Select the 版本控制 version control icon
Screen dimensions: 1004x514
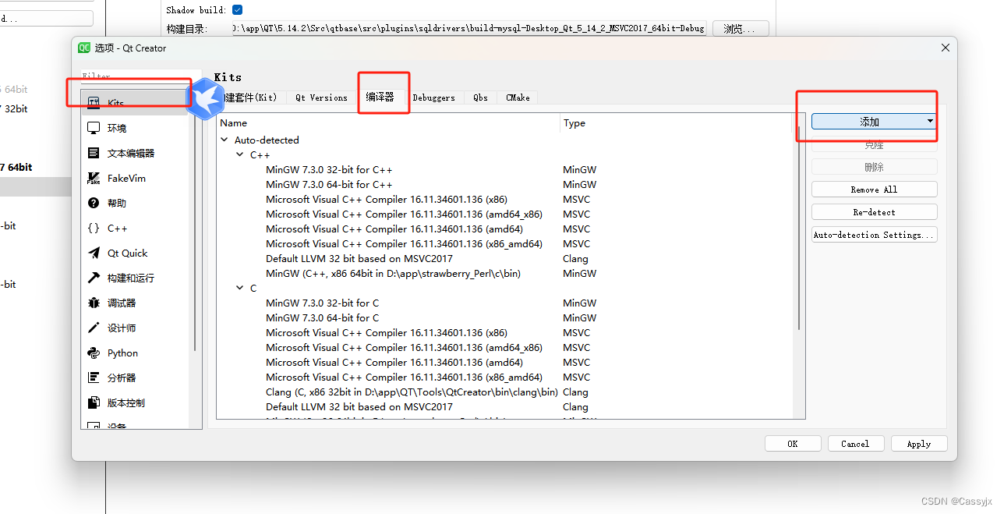point(94,402)
